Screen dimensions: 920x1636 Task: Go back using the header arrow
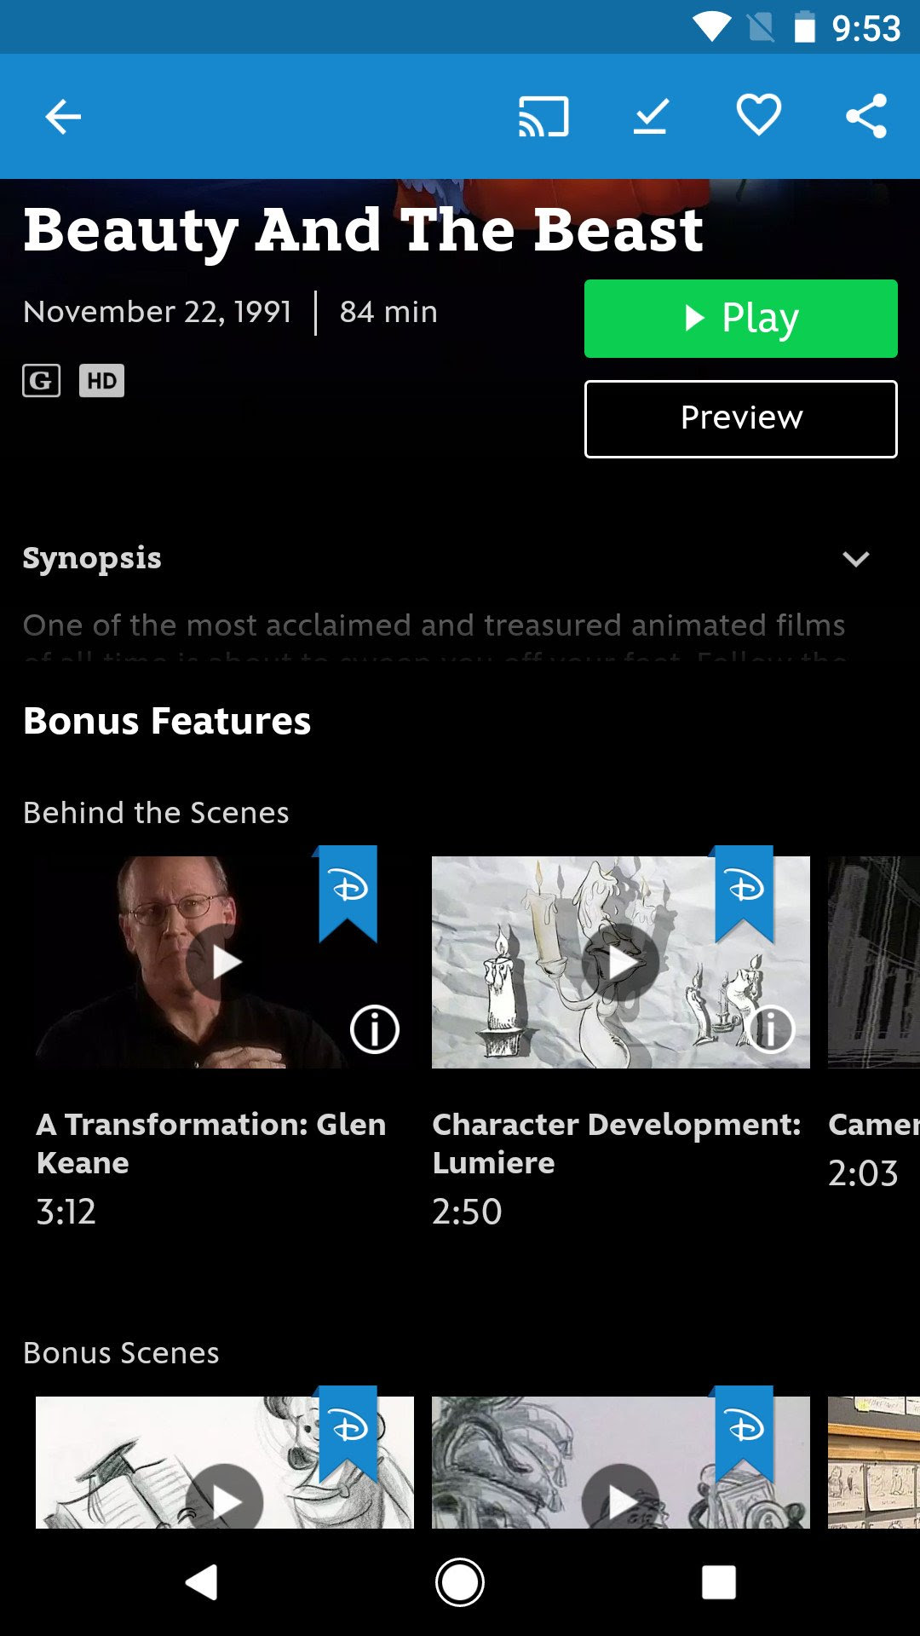pyautogui.click(x=63, y=117)
